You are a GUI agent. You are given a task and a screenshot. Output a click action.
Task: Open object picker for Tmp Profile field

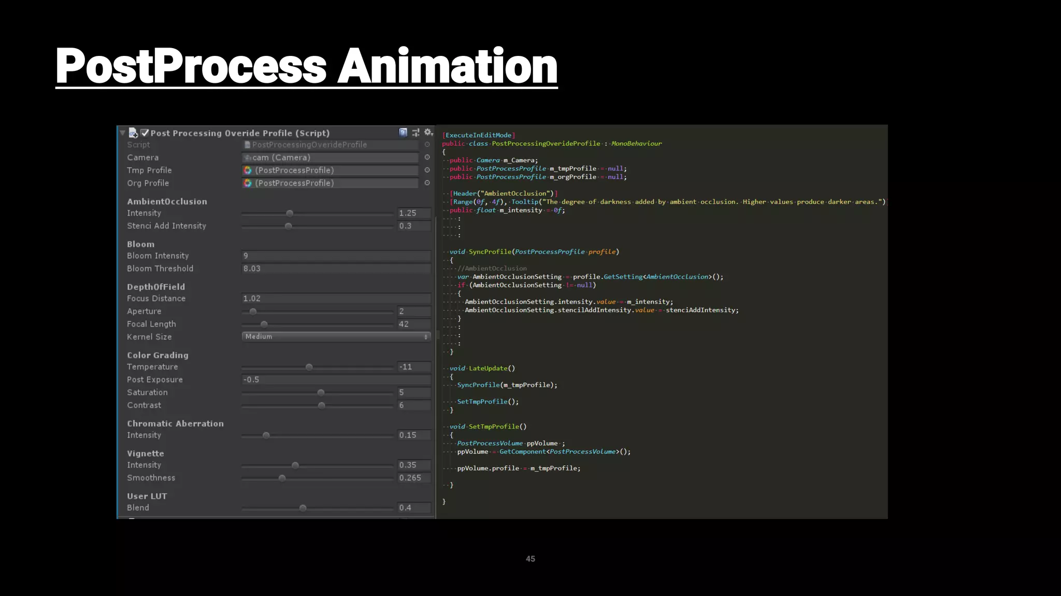coord(427,170)
